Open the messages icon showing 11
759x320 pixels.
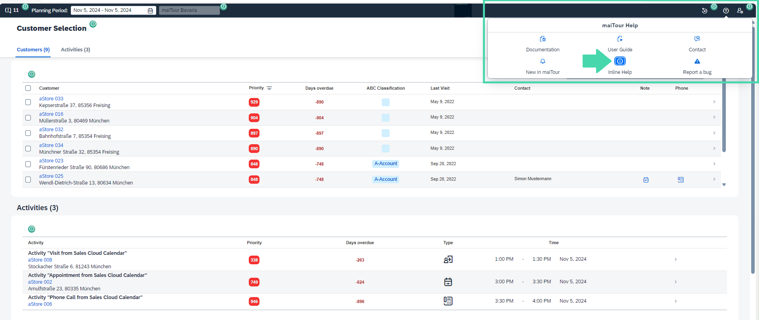pyautogui.click(x=12, y=10)
